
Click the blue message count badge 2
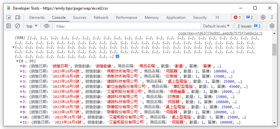pyautogui.click(x=249, y=17)
